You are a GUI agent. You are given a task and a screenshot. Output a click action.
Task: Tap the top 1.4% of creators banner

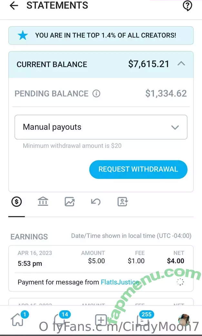coord(101,35)
